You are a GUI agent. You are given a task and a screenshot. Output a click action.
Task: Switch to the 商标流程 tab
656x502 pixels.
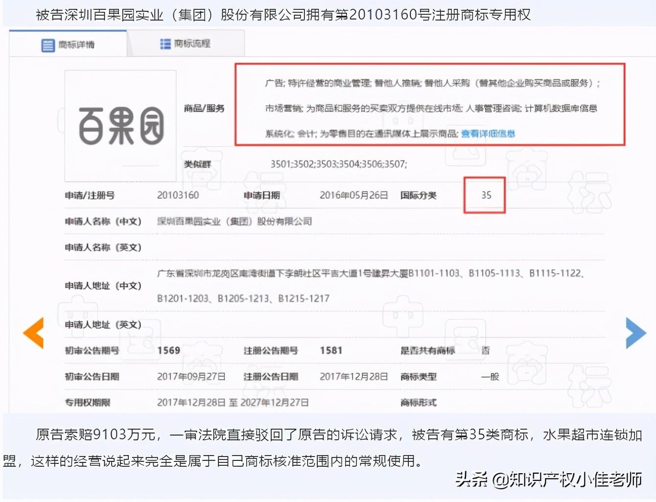click(186, 44)
